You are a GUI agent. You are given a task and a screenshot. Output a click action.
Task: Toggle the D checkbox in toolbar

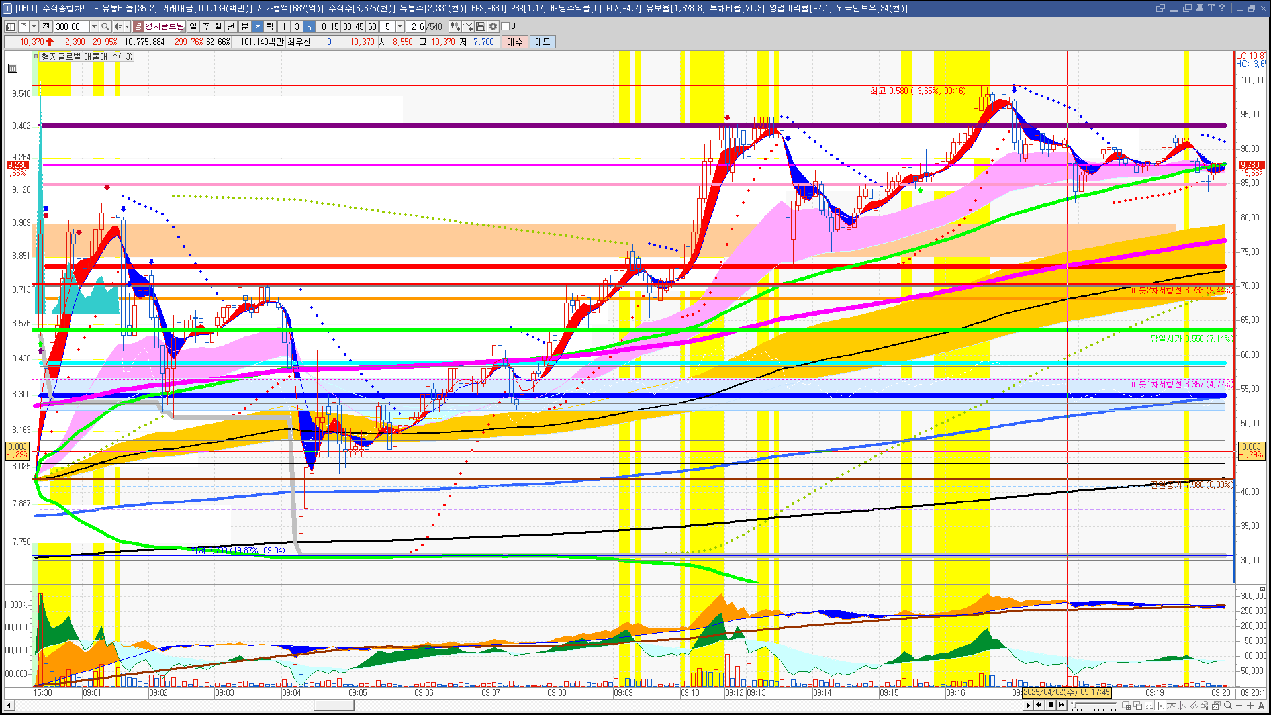(x=505, y=26)
